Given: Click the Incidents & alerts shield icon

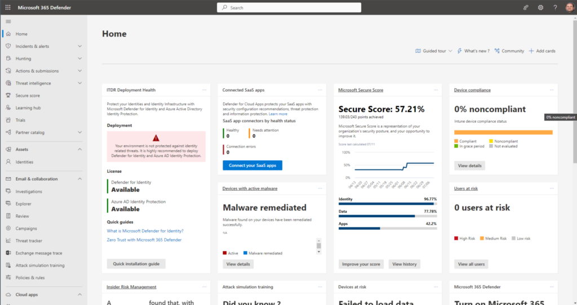Looking at the screenshot, I should 8,46.
